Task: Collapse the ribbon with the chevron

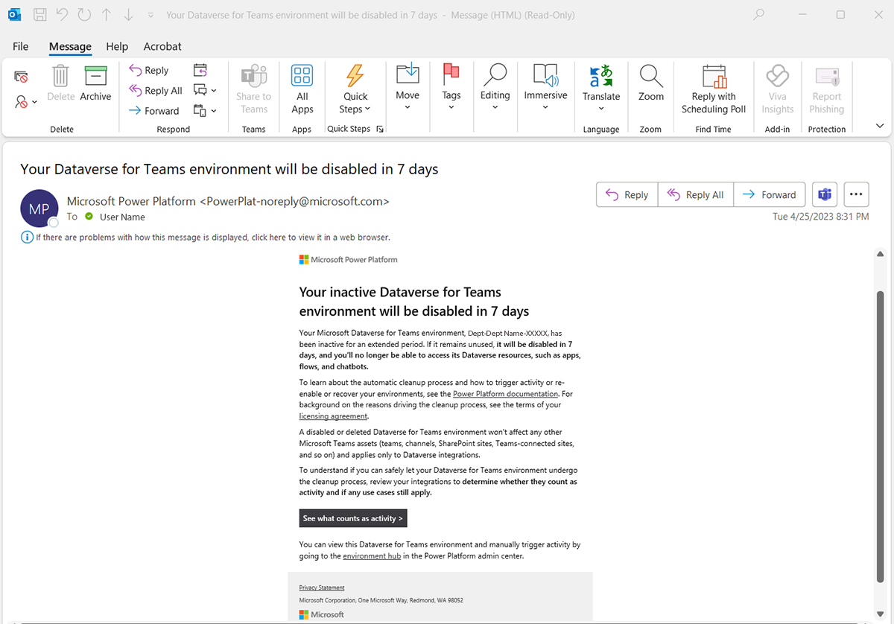Action: click(x=880, y=126)
